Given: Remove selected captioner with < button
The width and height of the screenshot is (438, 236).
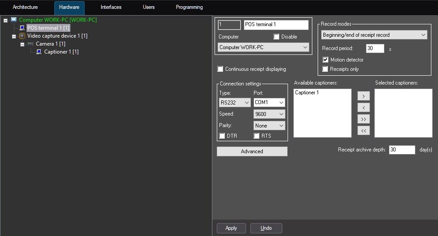Looking at the screenshot, I should click(x=363, y=108).
